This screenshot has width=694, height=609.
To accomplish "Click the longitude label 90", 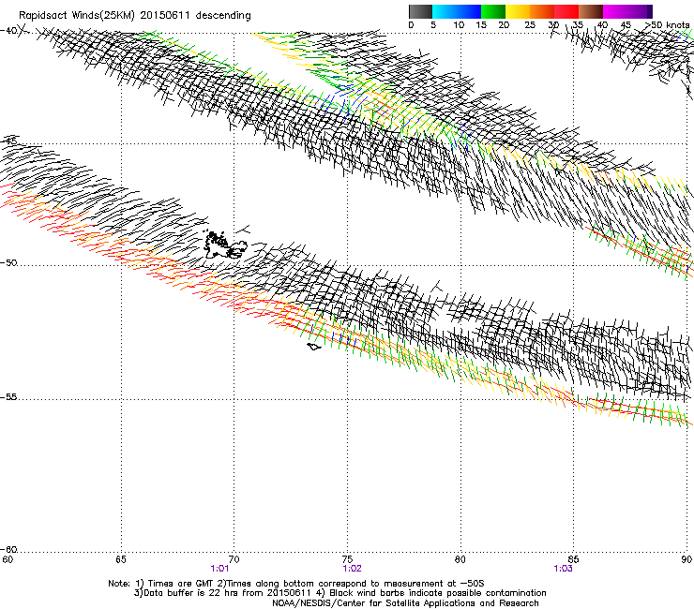I will tap(686, 559).
